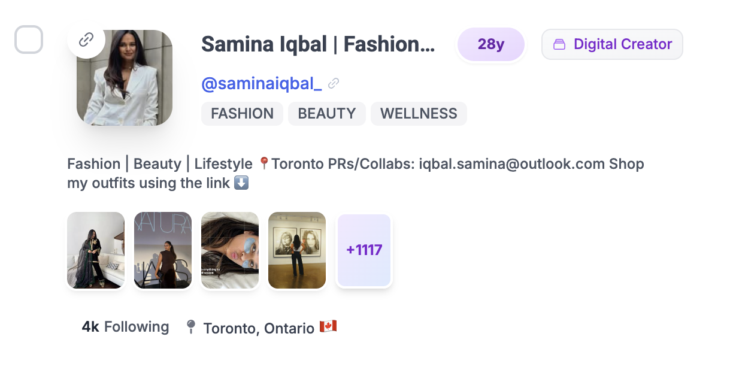Viewport: 739px width, 370px height.
Task: Click the 4k Following count
Action: [x=125, y=327]
